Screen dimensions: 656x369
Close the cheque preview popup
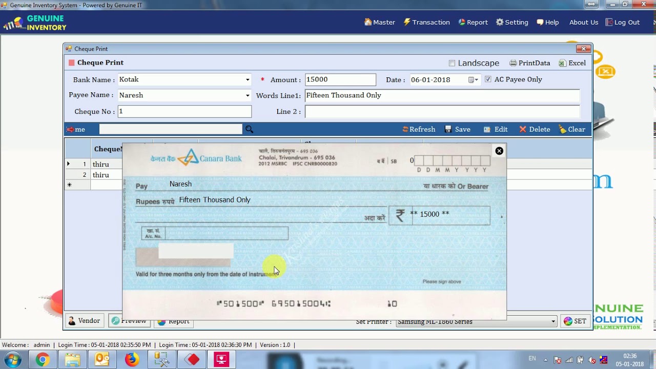tap(499, 151)
